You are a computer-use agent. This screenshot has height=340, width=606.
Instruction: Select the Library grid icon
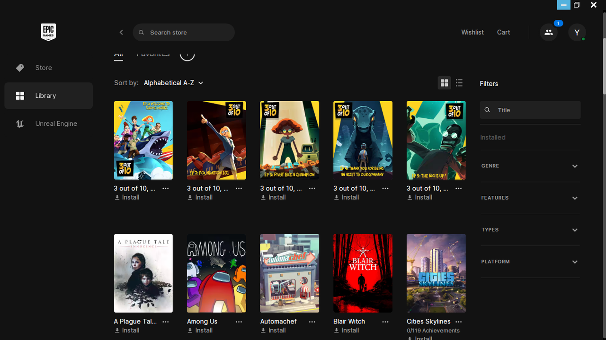[x=20, y=96]
